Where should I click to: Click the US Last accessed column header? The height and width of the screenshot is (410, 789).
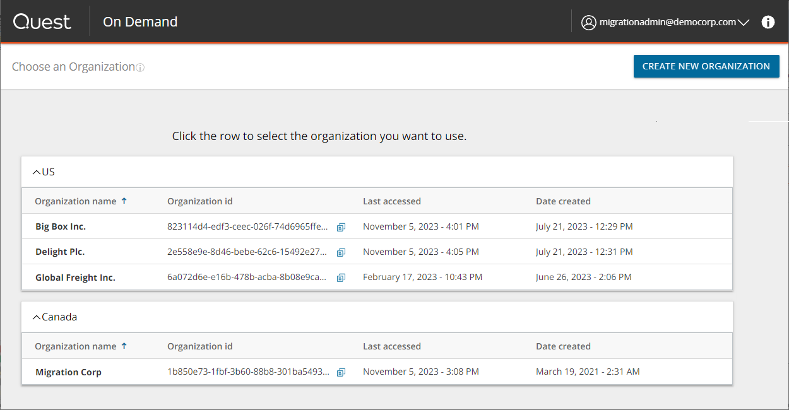(391, 201)
